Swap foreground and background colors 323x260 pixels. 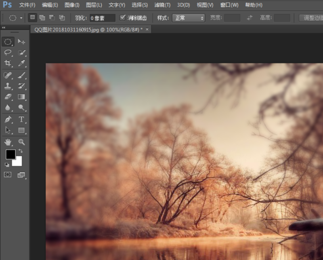(x=21, y=151)
